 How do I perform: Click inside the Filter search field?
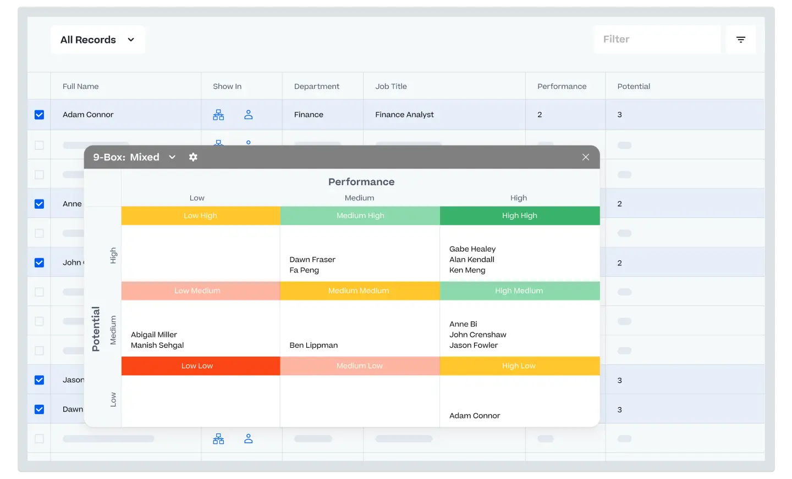coord(657,39)
